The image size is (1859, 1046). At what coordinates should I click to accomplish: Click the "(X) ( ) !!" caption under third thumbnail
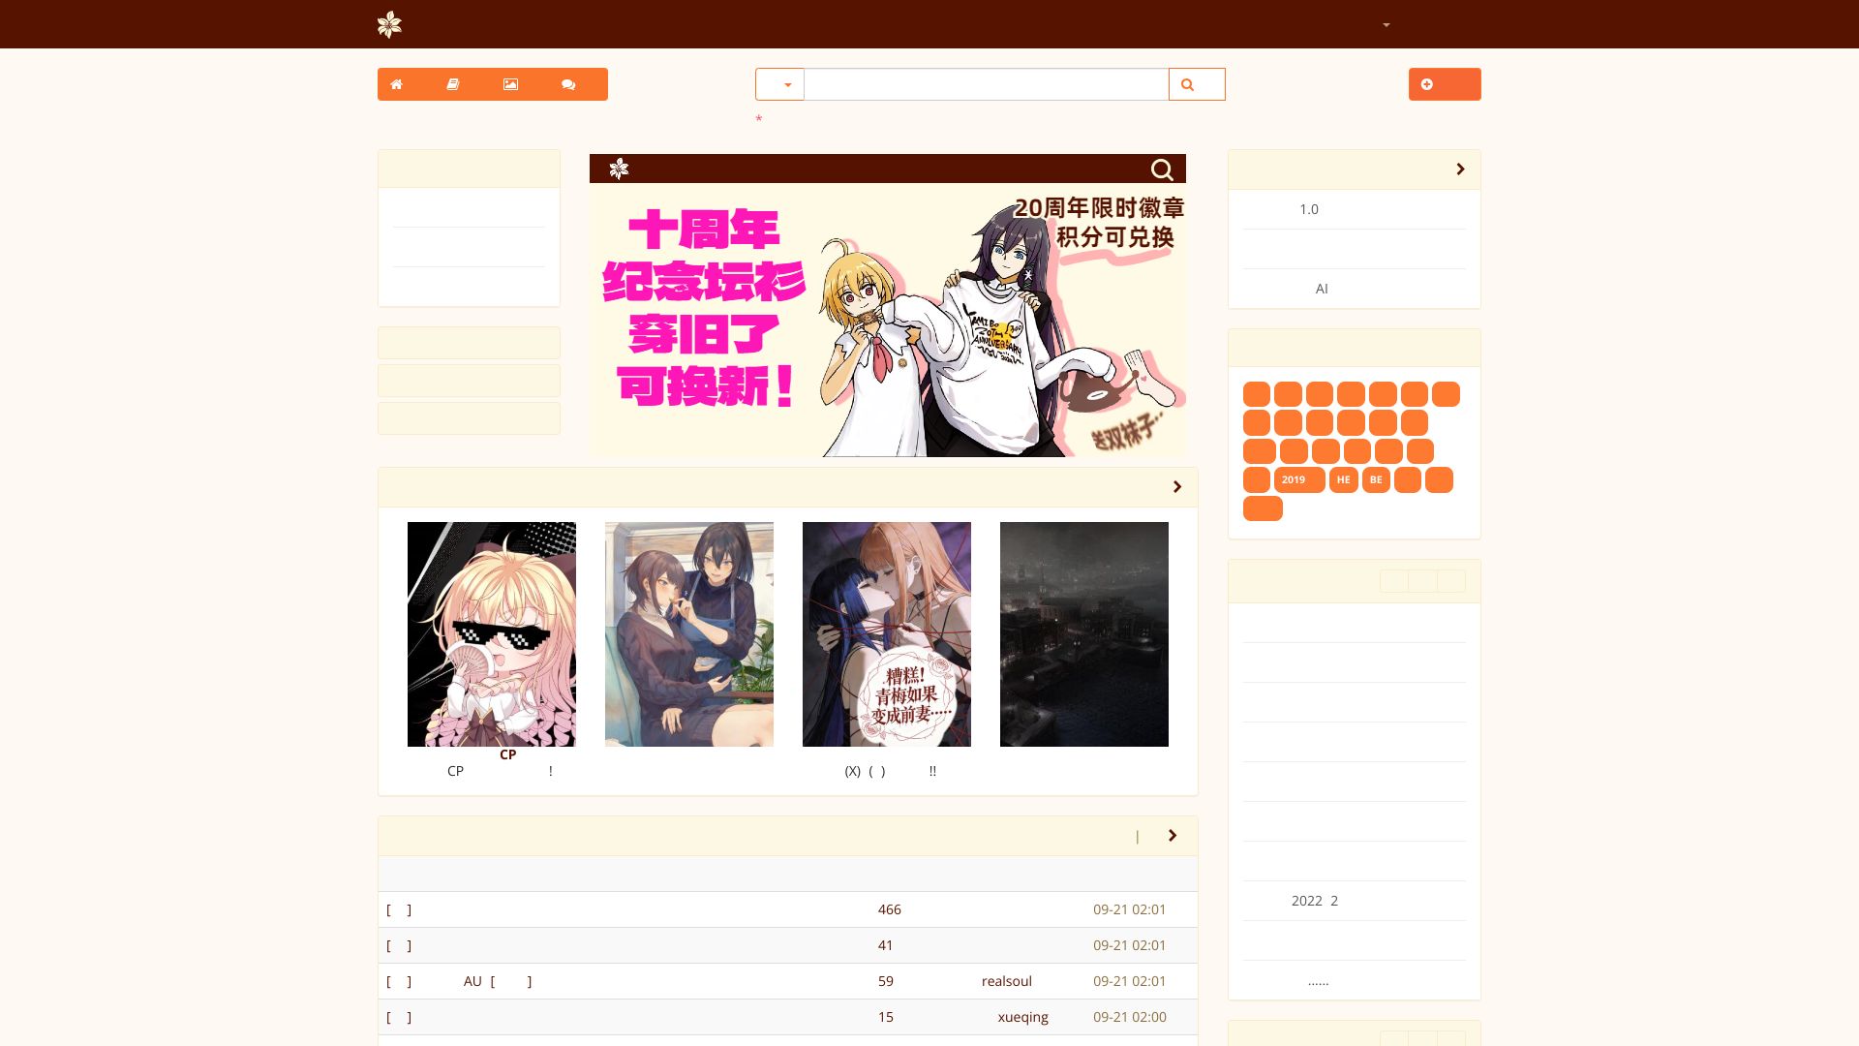tap(890, 771)
